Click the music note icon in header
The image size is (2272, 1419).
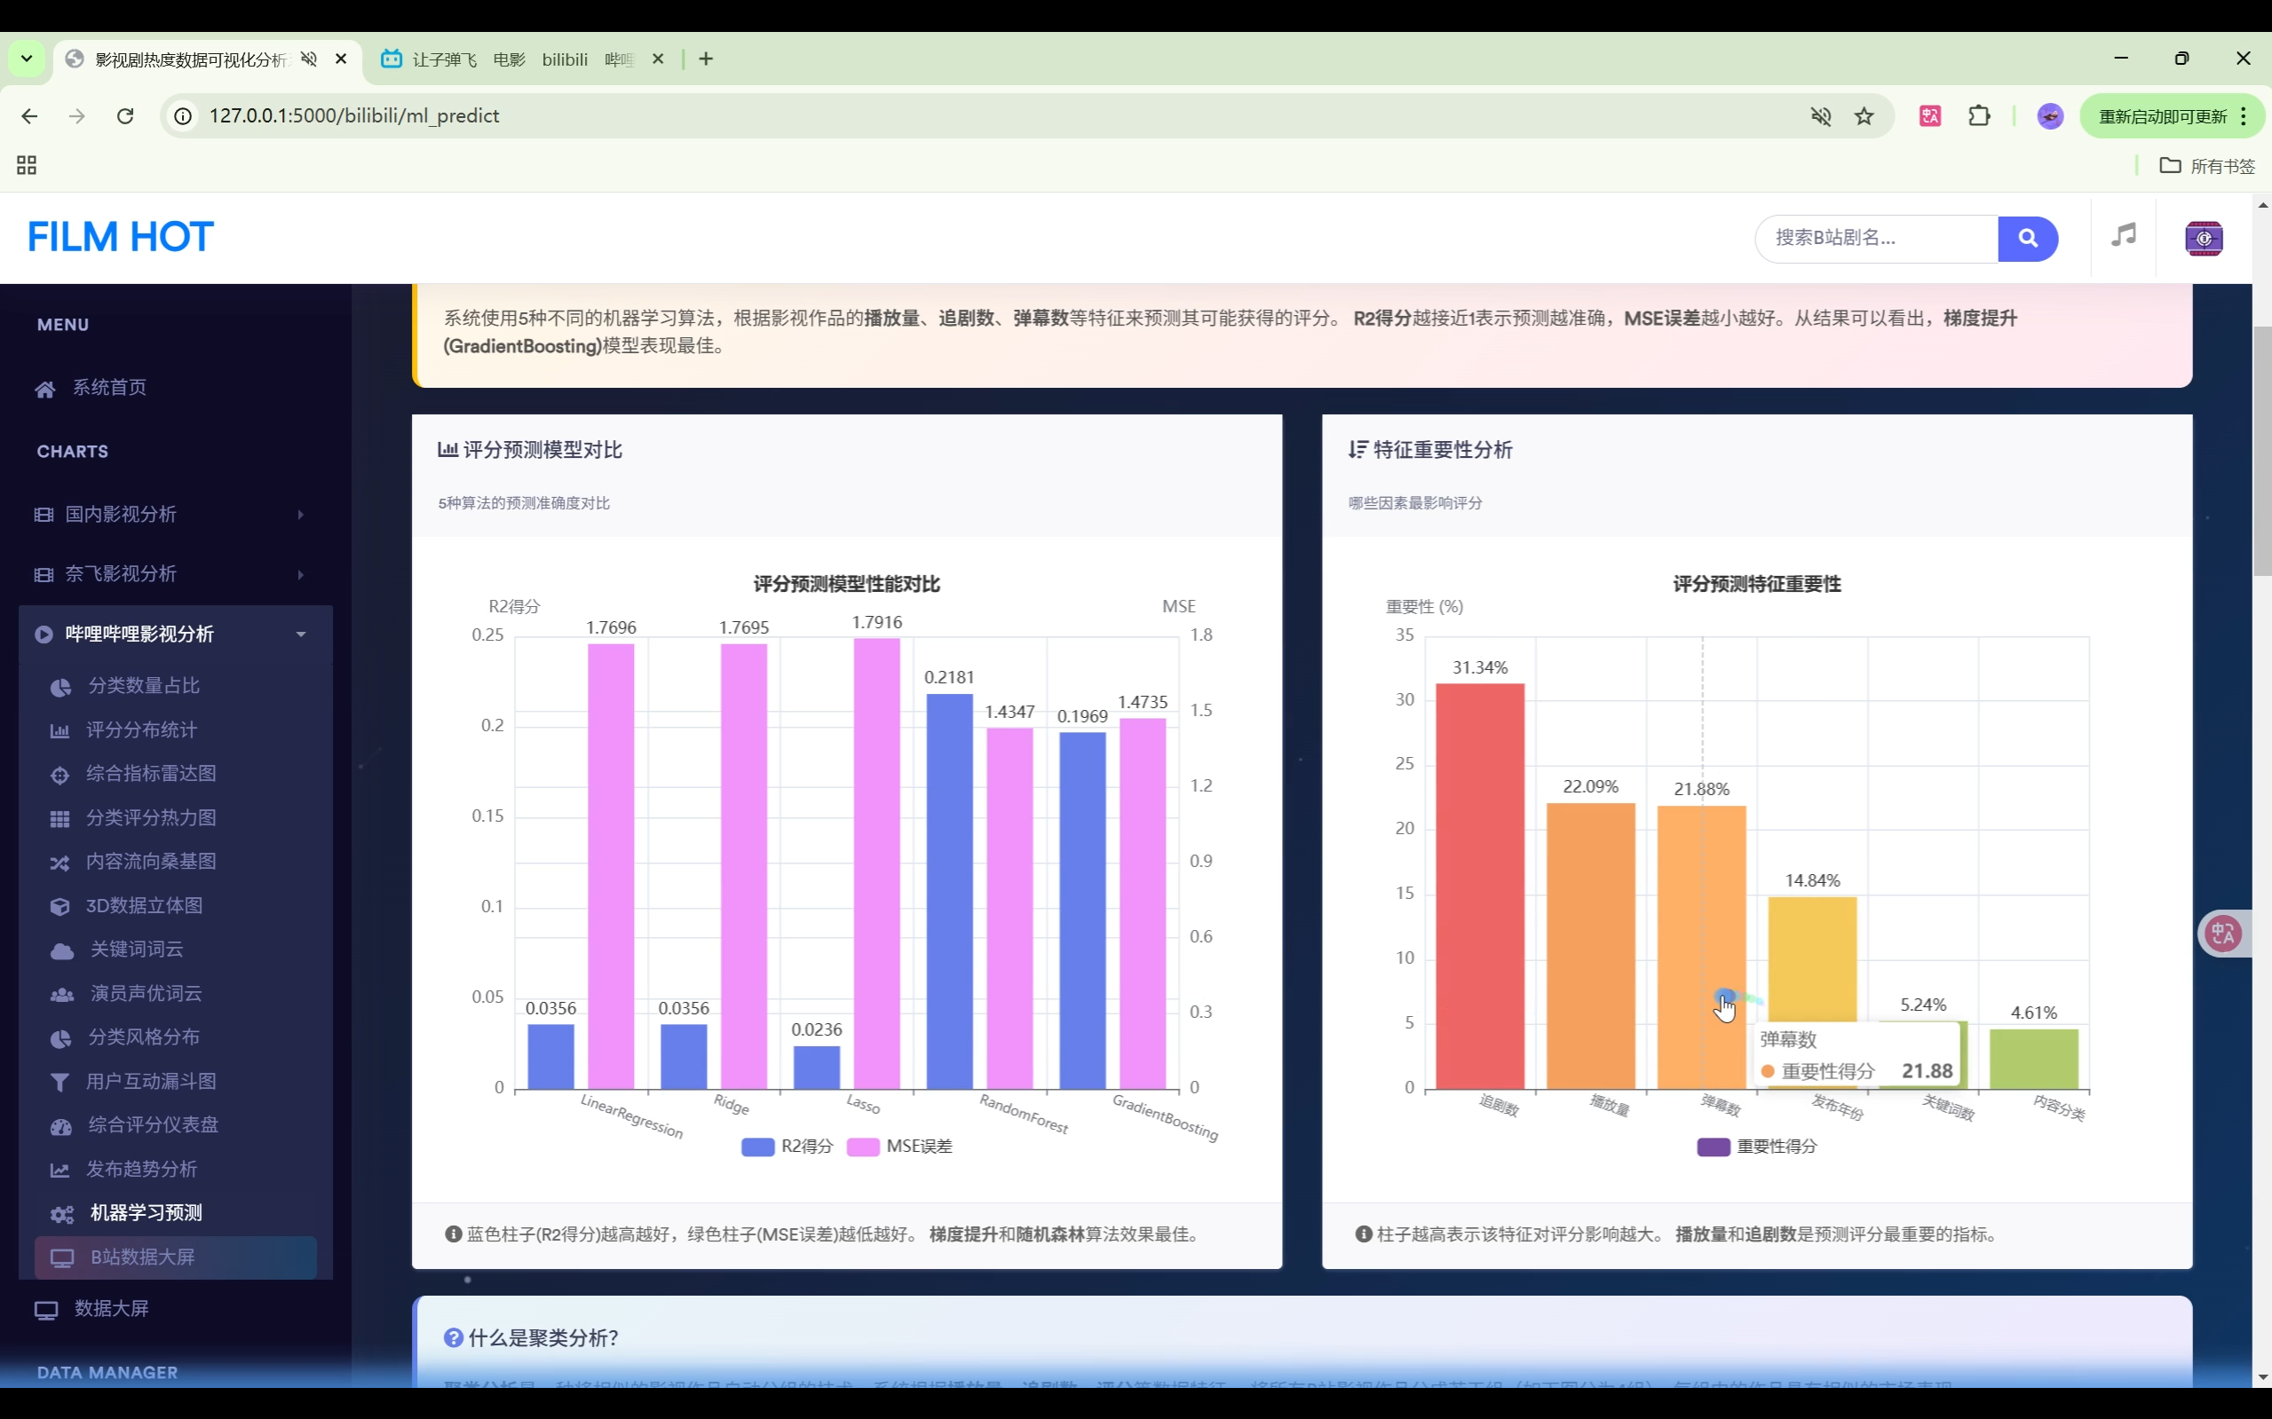[2123, 235]
